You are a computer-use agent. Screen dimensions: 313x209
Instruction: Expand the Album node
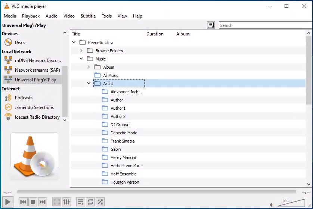point(89,67)
